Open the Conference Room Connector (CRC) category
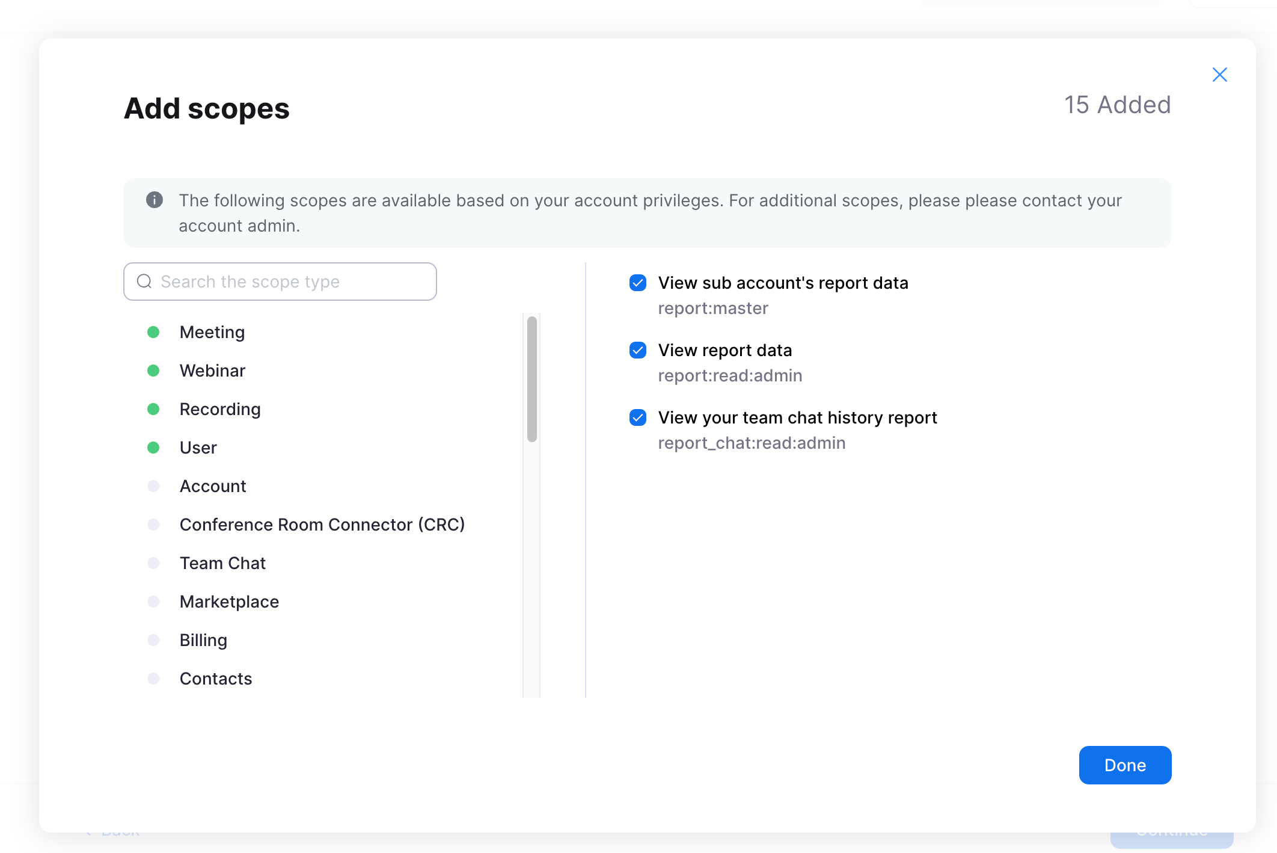Image resolution: width=1277 pixels, height=853 pixels. (322, 524)
